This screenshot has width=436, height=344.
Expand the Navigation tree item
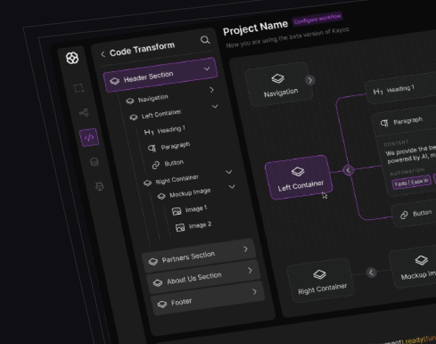212,90
